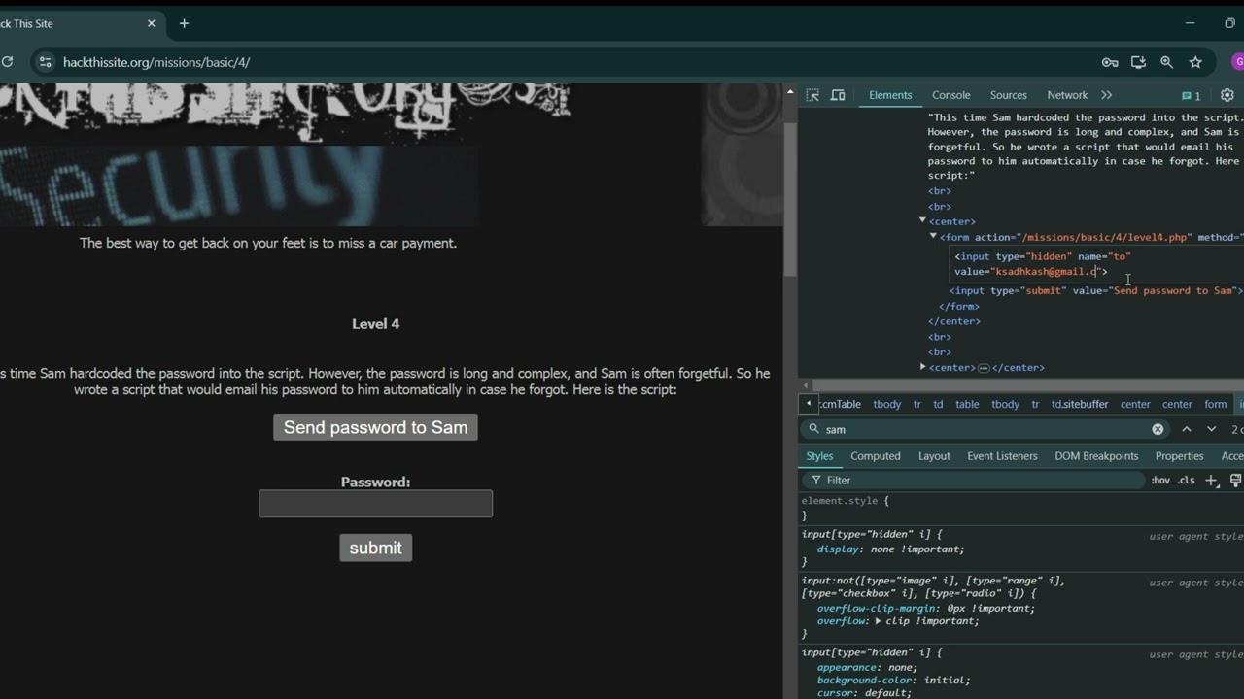This screenshot has height=699, width=1244.
Task: Go to previous search result arrow
Action: (1187, 429)
